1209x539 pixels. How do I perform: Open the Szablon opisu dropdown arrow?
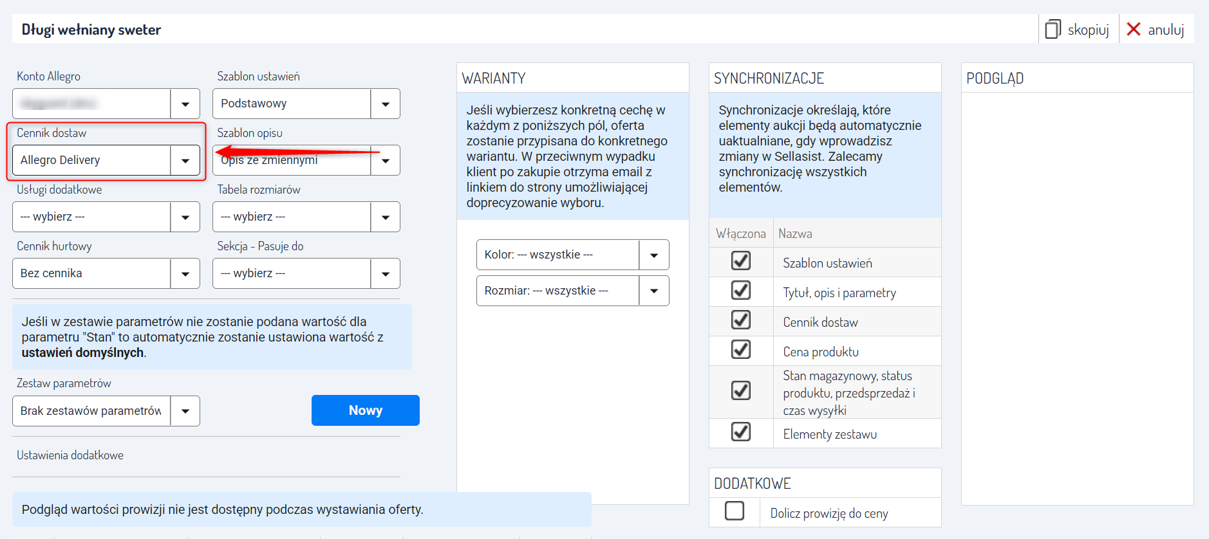click(386, 160)
